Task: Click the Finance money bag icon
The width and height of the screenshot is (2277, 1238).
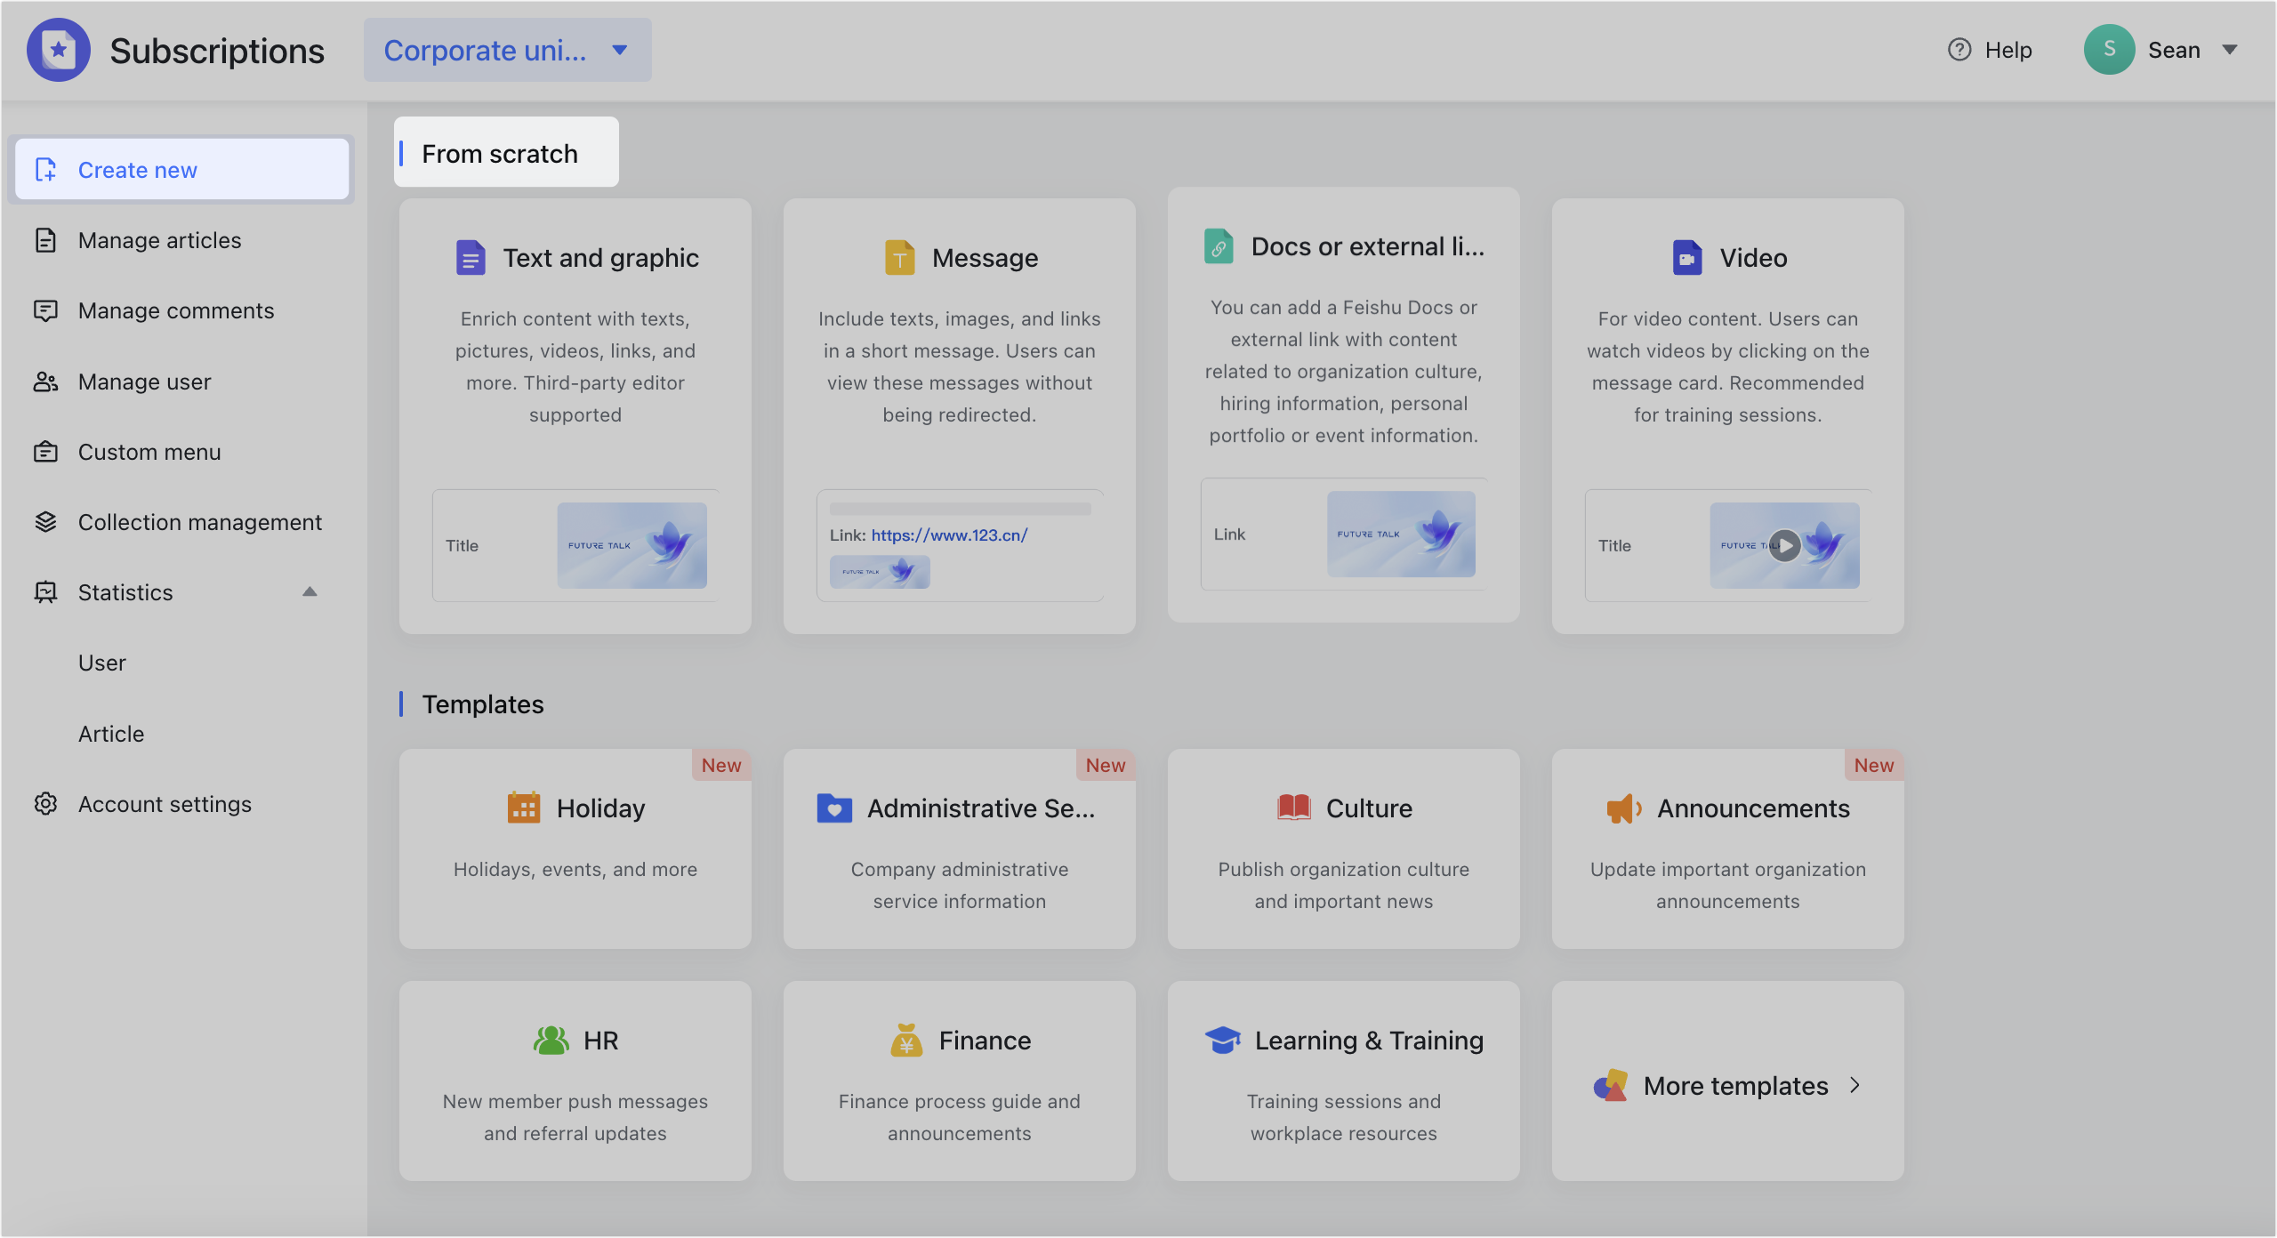Action: click(906, 1040)
